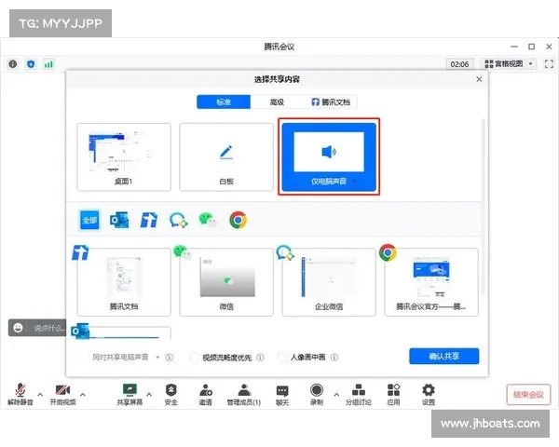Filter by 全部 apps

tap(89, 220)
